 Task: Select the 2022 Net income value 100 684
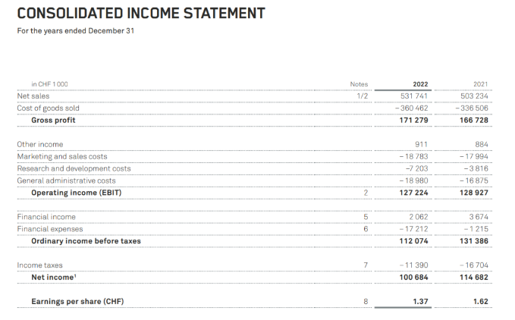click(414, 278)
